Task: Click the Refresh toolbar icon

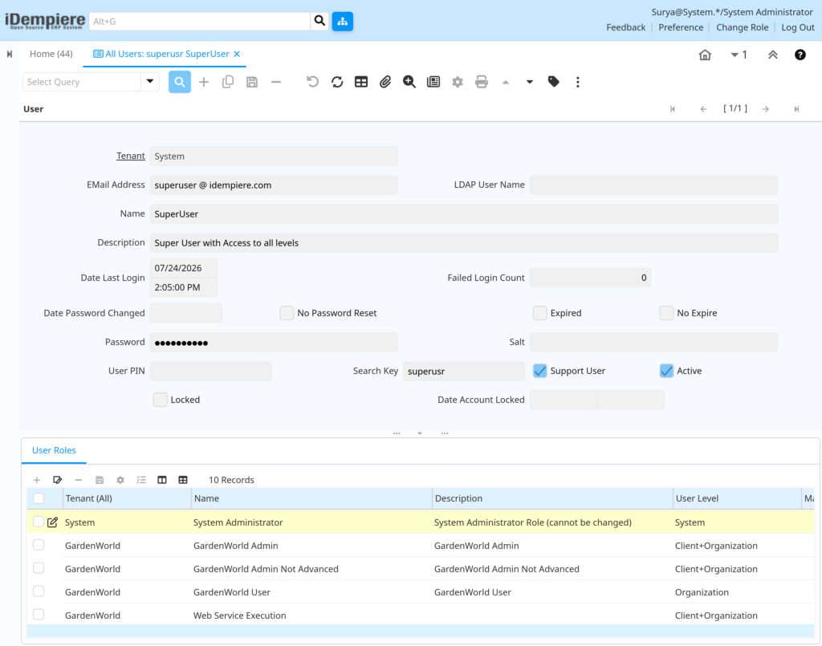Action: pyautogui.click(x=337, y=82)
